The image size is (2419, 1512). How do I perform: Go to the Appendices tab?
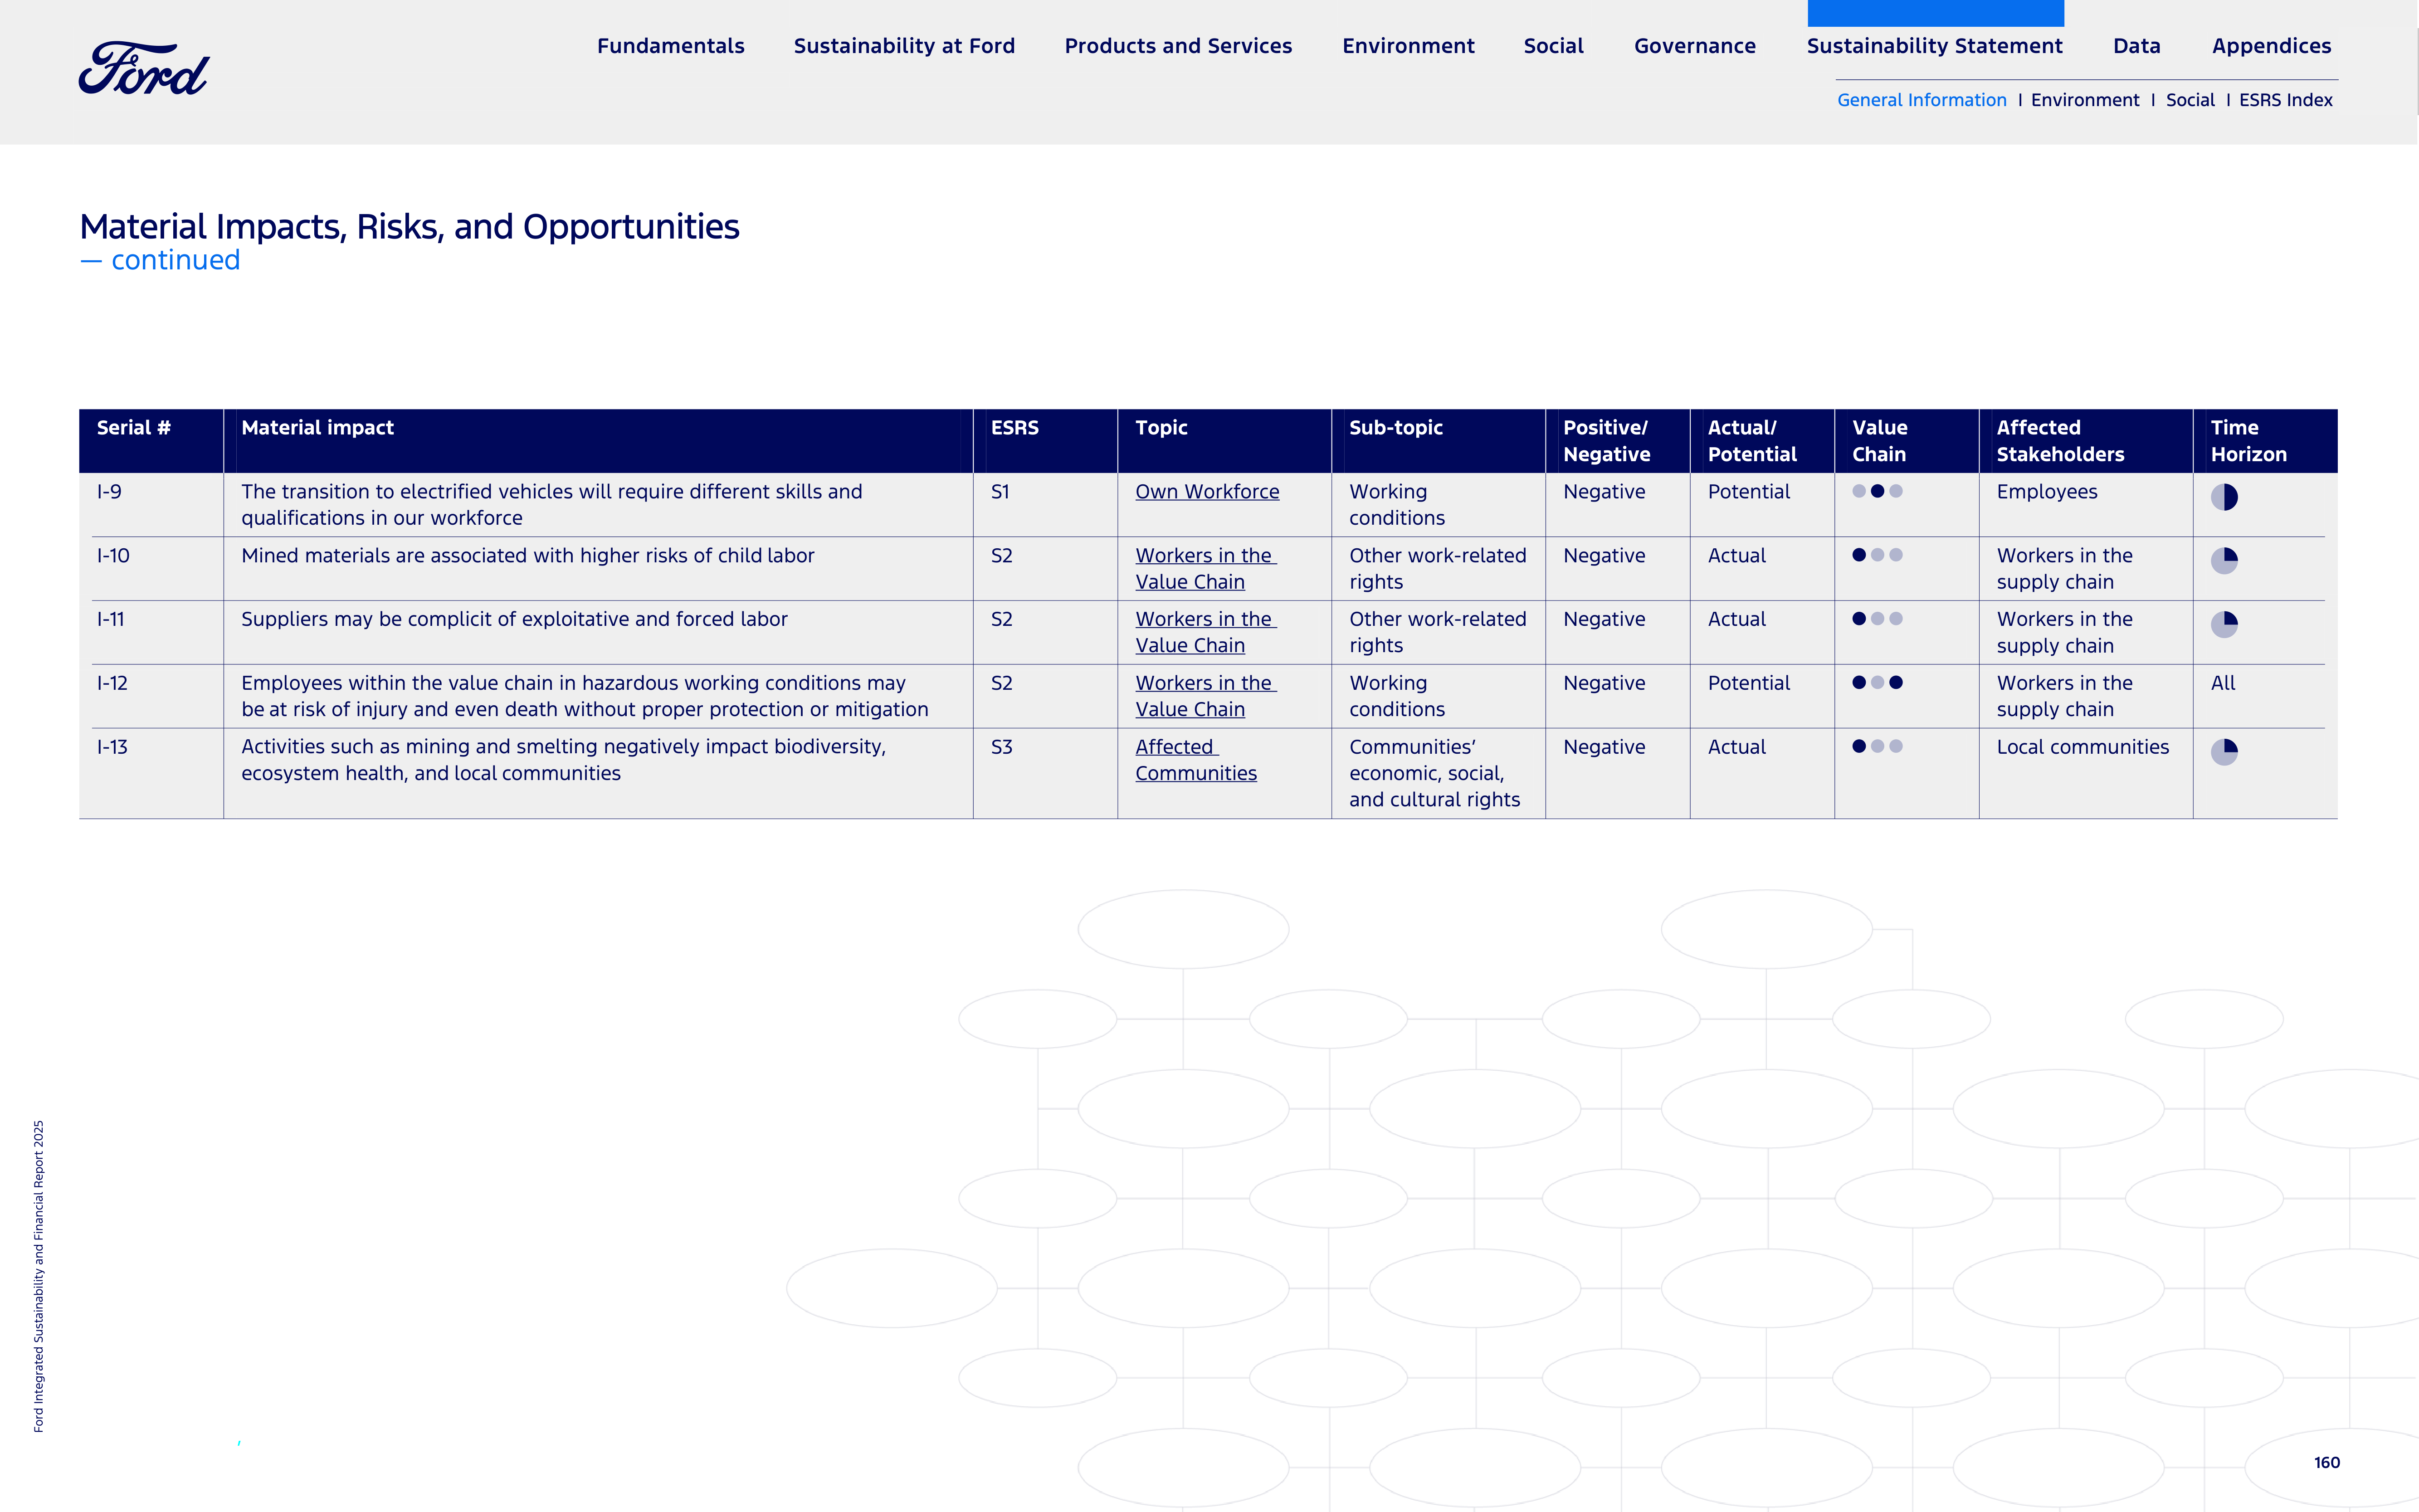[x=2271, y=46]
